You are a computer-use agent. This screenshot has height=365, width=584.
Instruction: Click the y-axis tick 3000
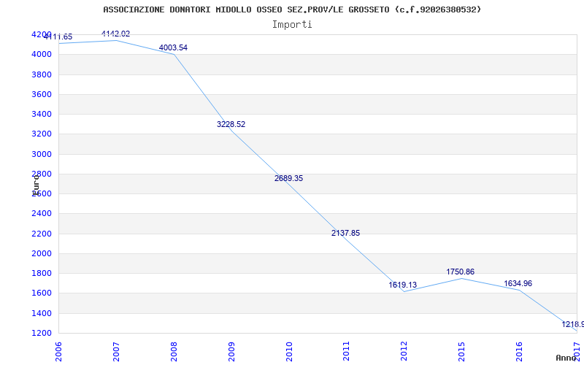pos(42,154)
